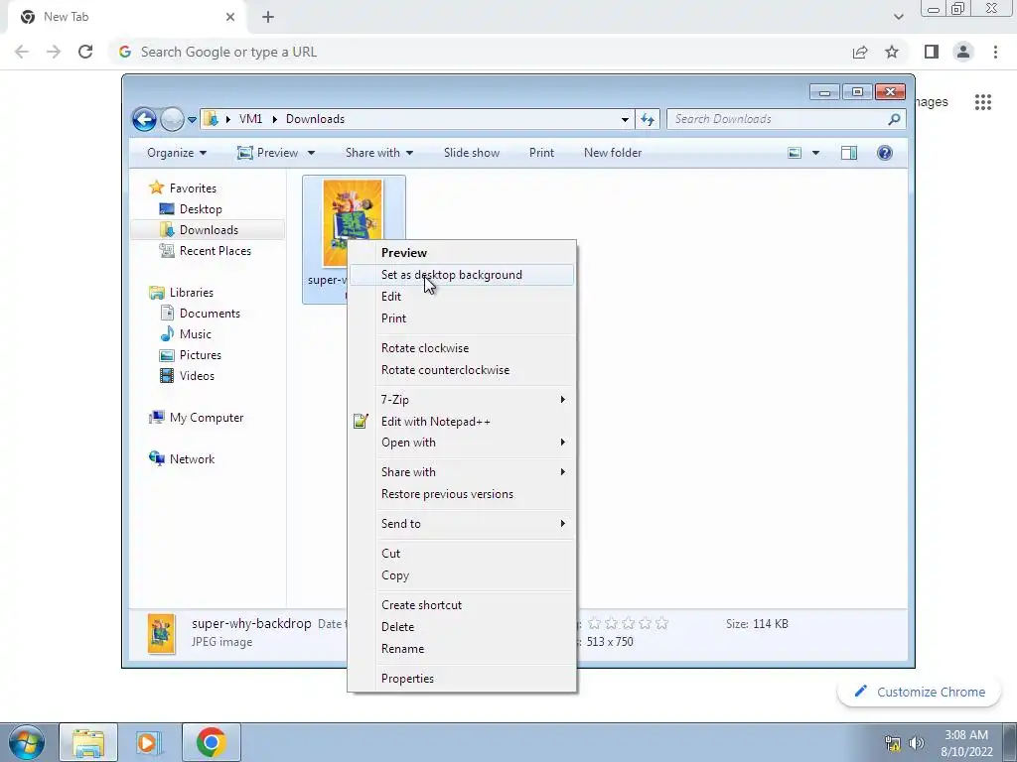Image resolution: width=1017 pixels, height=762 pixels.
Task: Open Documents library
Action: pyautogui.click(x=210, y=314)
